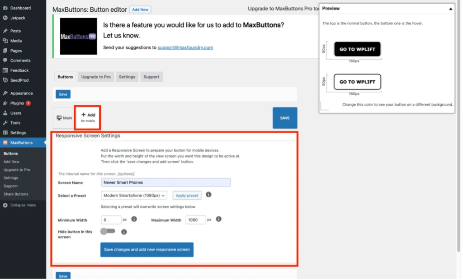Open Add New submenu item

11,162
